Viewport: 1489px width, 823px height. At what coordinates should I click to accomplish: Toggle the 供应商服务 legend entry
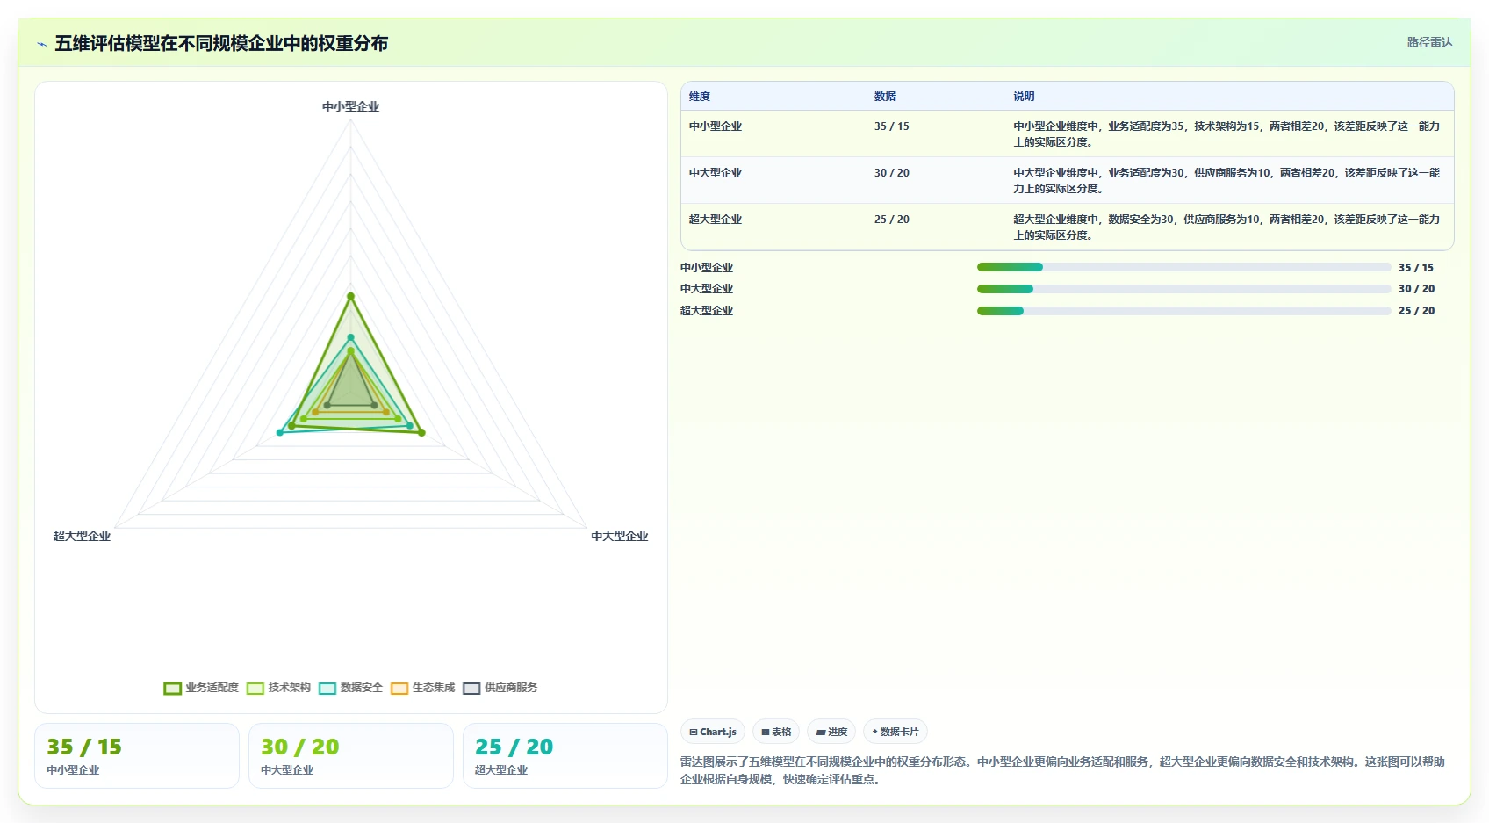[x=500, y=688]
